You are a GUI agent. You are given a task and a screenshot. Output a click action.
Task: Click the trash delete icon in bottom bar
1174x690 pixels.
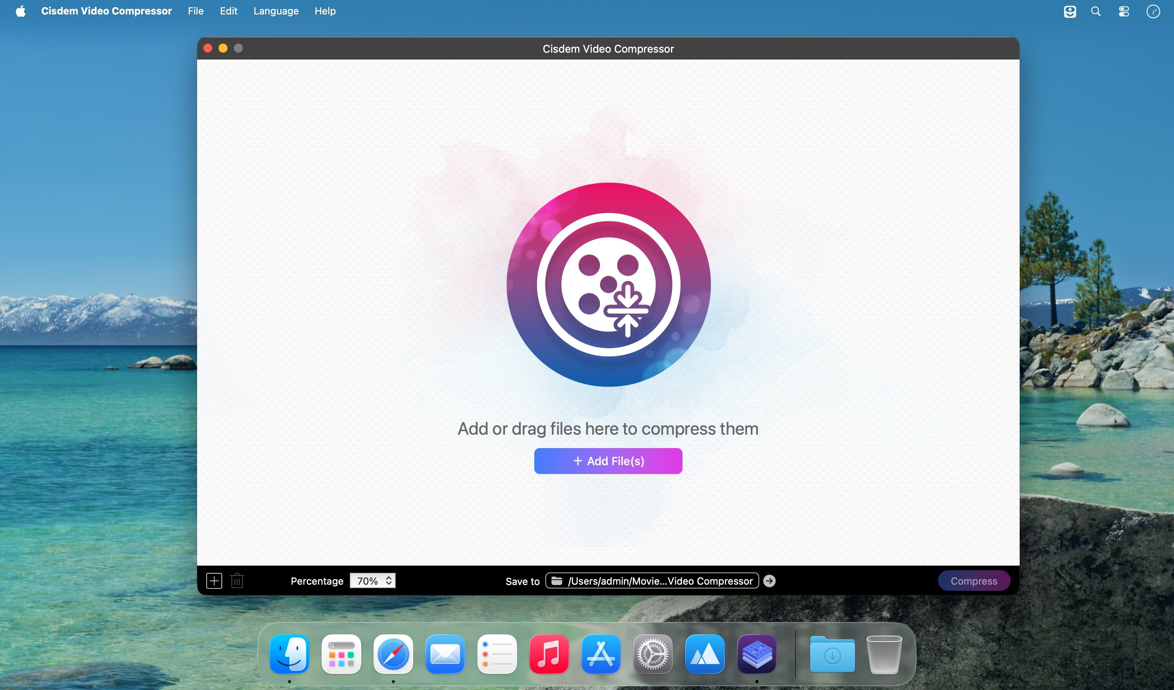pos(237,580)
